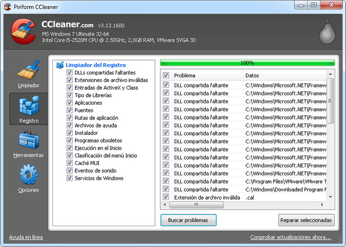Disable Servicios de Windows checkbox

70,178
